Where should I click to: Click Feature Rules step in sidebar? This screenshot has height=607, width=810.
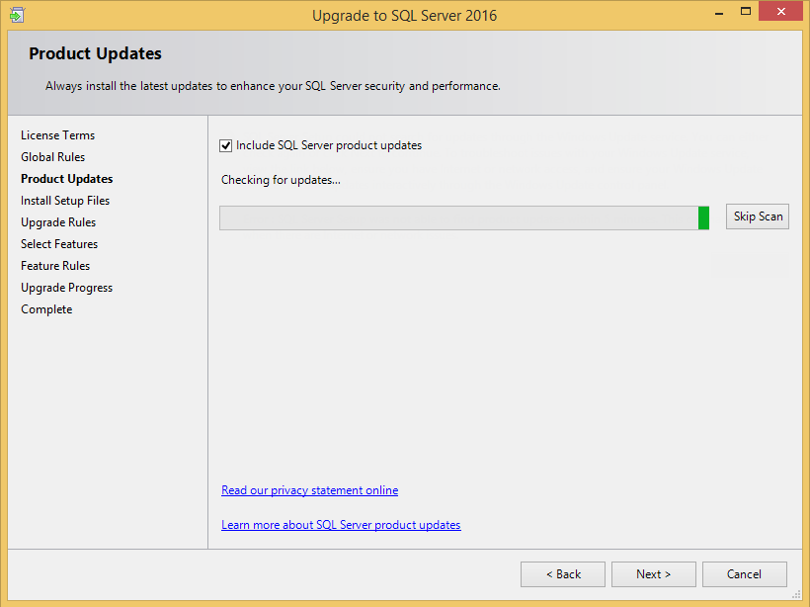click(55, 266)
